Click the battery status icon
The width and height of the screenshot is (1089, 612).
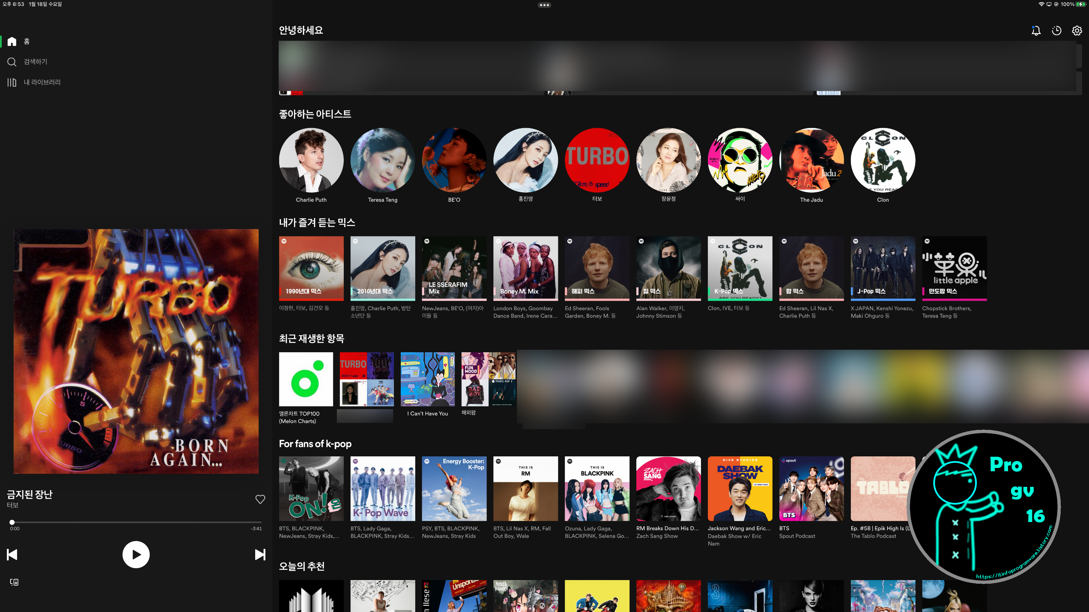tap(1081, 4)
